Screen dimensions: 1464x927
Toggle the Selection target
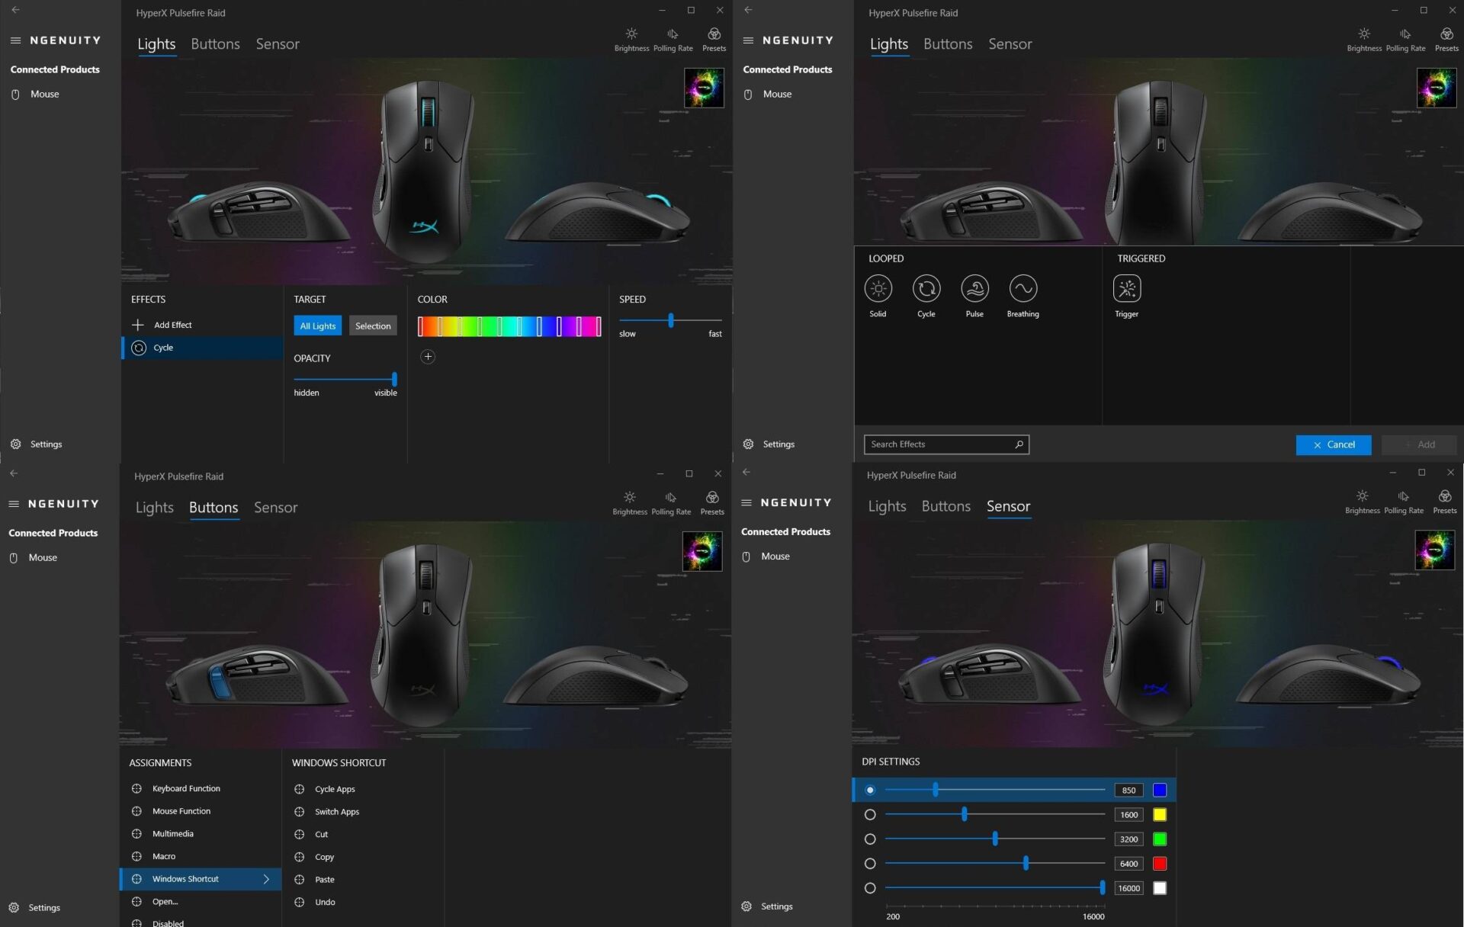point(373,326)
